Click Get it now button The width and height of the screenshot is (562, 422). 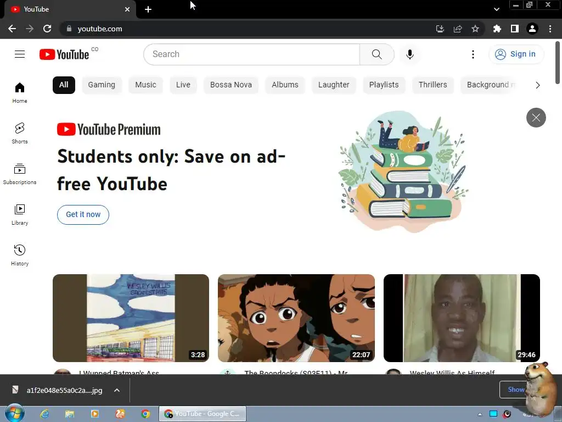click(83, 215)
